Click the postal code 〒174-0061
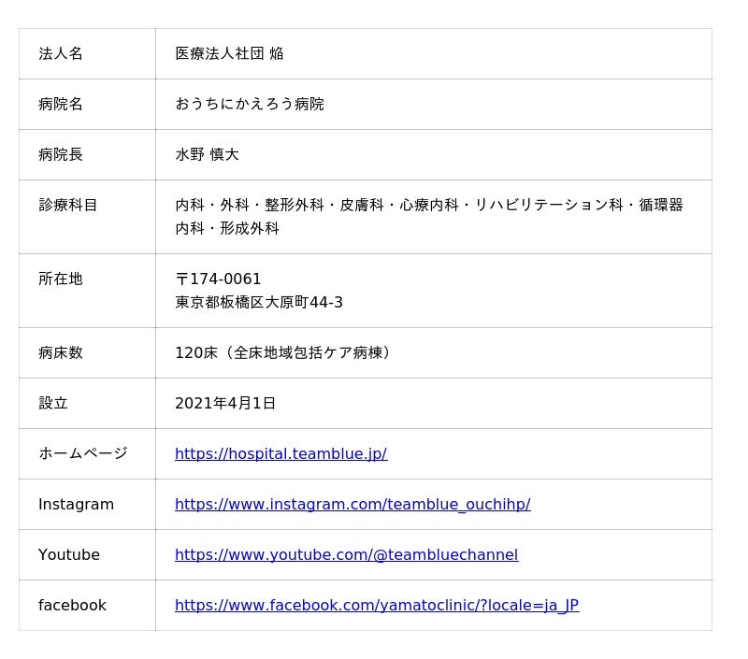Image resolution: width=748 pixels, height=659 pixels. pyautogui.click(x=218, y=279)
